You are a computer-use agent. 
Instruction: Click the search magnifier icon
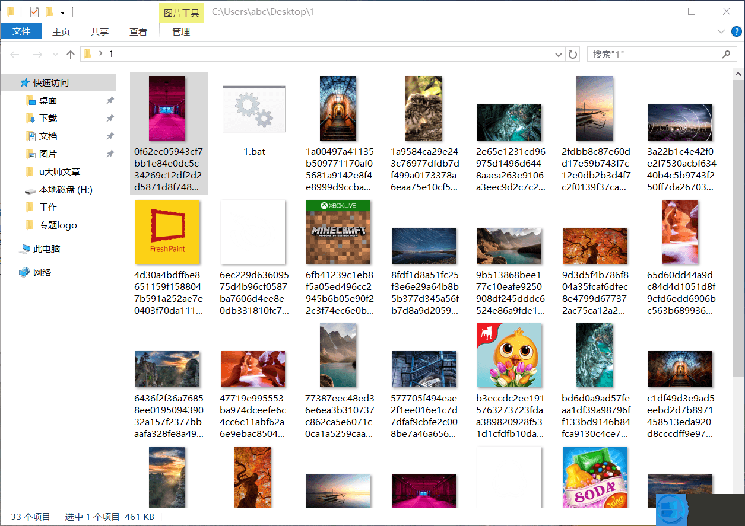726,54
